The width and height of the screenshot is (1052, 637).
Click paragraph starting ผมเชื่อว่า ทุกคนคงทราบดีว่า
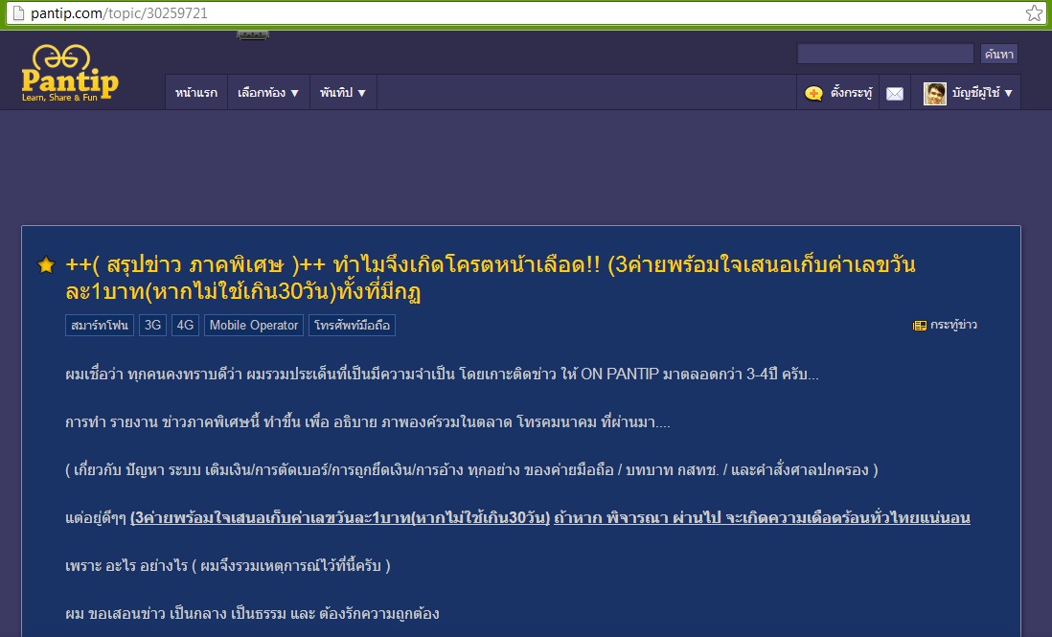442,375
